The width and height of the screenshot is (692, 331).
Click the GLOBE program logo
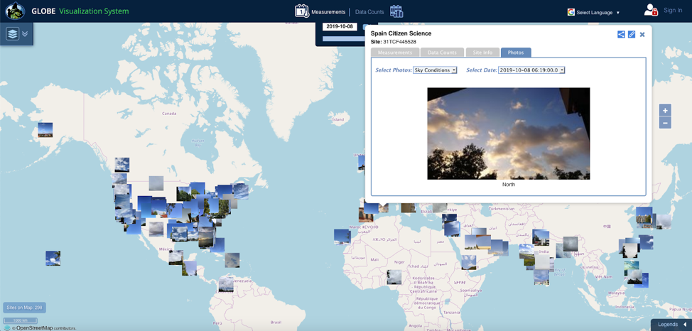click(15, 11)
